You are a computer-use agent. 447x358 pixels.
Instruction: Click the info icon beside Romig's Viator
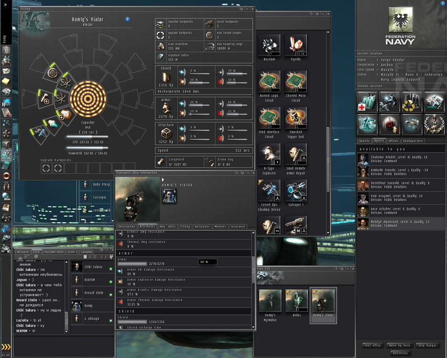click(x=127, y=19)
